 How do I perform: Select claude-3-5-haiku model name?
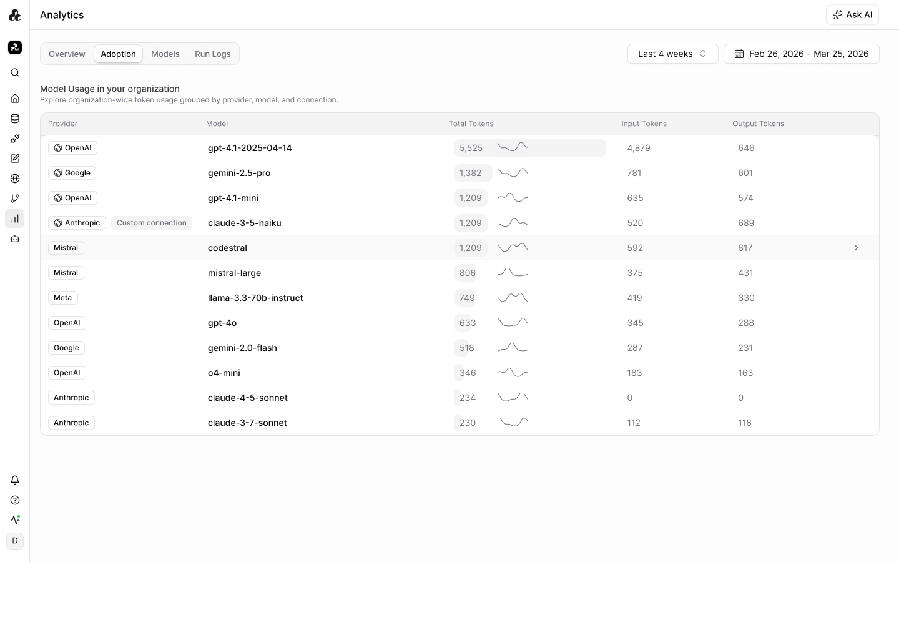[245, 223]
